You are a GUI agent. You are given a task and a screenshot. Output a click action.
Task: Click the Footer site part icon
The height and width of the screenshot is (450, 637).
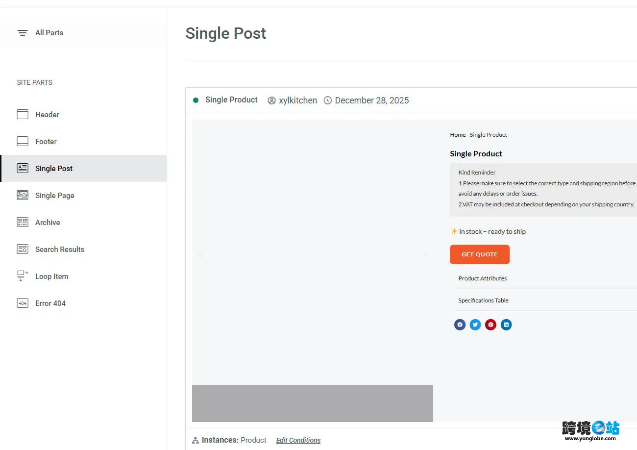click(x=23, y=141)
